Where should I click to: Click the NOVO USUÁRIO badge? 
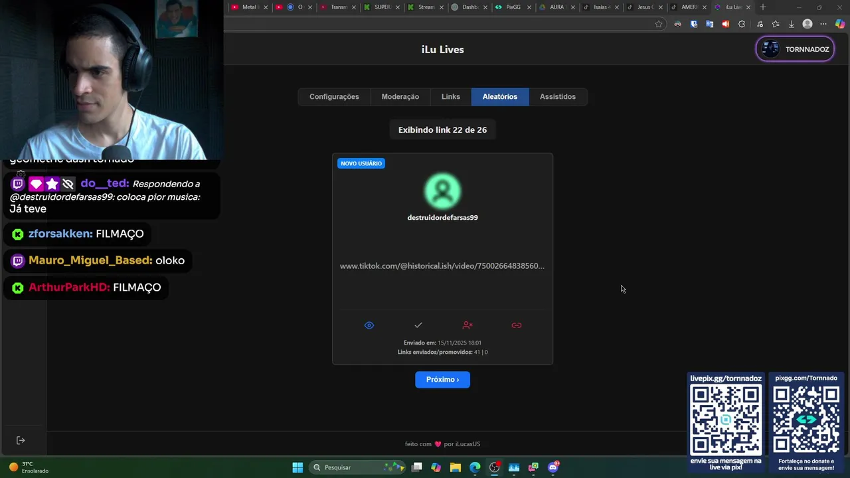[361, 163]
